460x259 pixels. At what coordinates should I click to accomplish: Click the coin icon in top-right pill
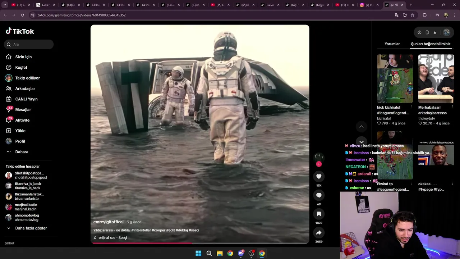pos(419,32)
